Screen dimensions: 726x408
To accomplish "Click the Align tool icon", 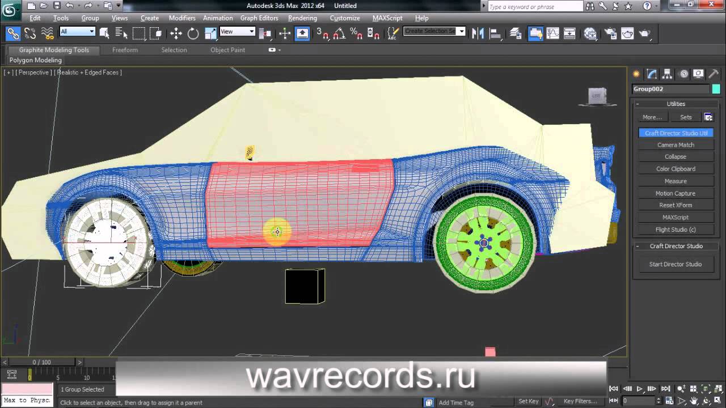I will coord(495,33).
